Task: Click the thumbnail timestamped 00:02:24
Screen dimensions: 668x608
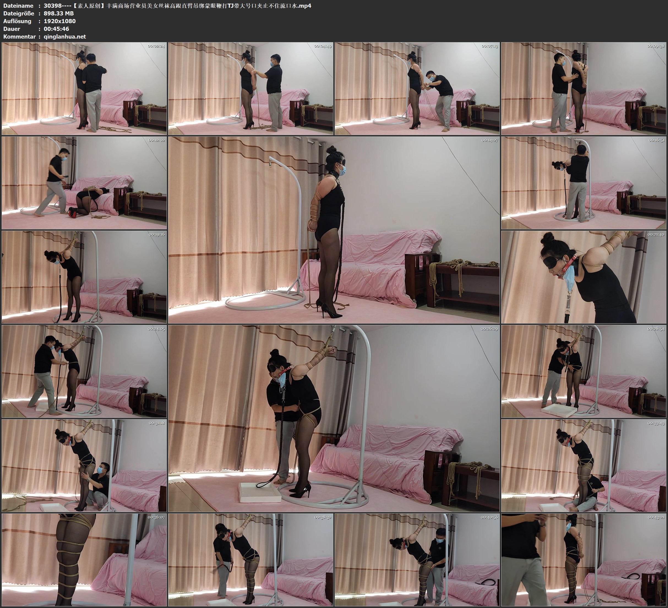Action: coord(84,89)
